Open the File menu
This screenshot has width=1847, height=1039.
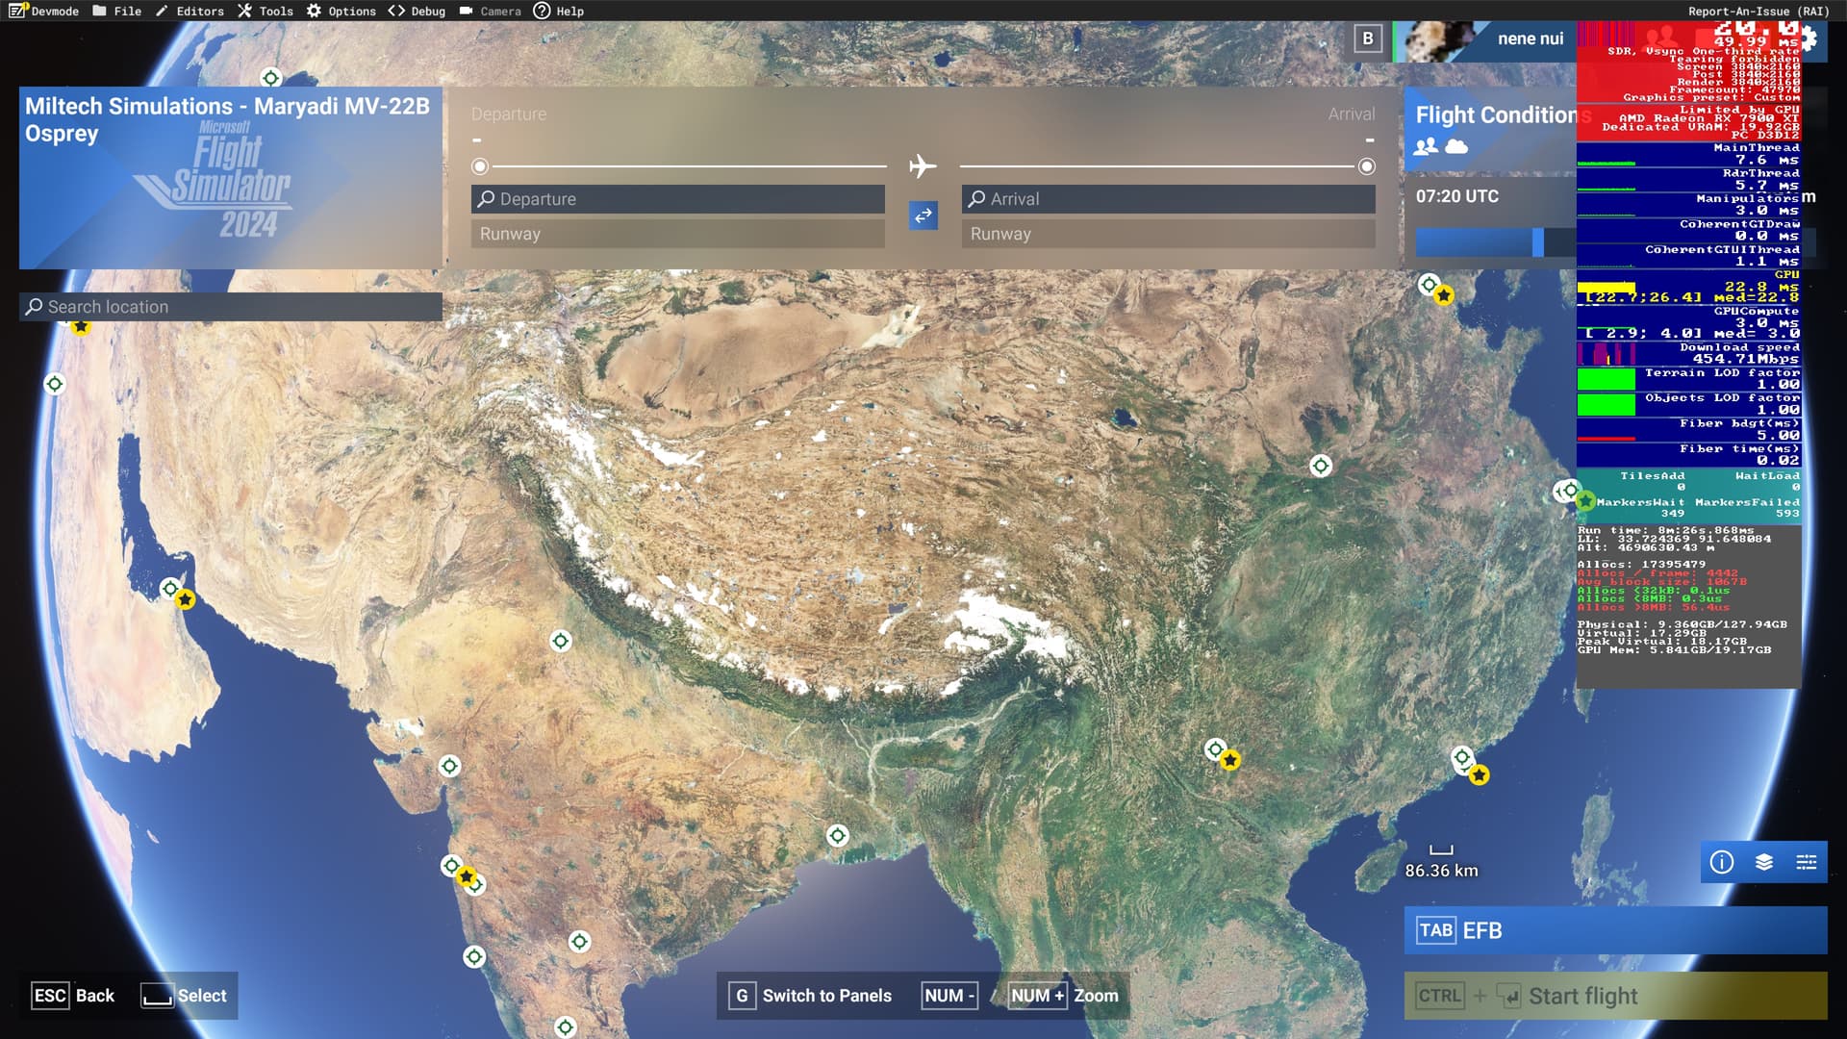[x=117, y=11]
